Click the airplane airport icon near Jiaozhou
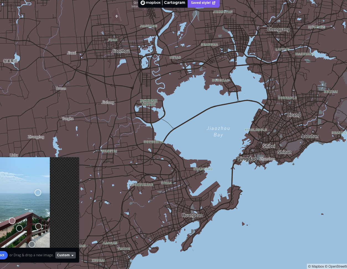This screenshot has width=347, height=269. click(x=117, y=16)
